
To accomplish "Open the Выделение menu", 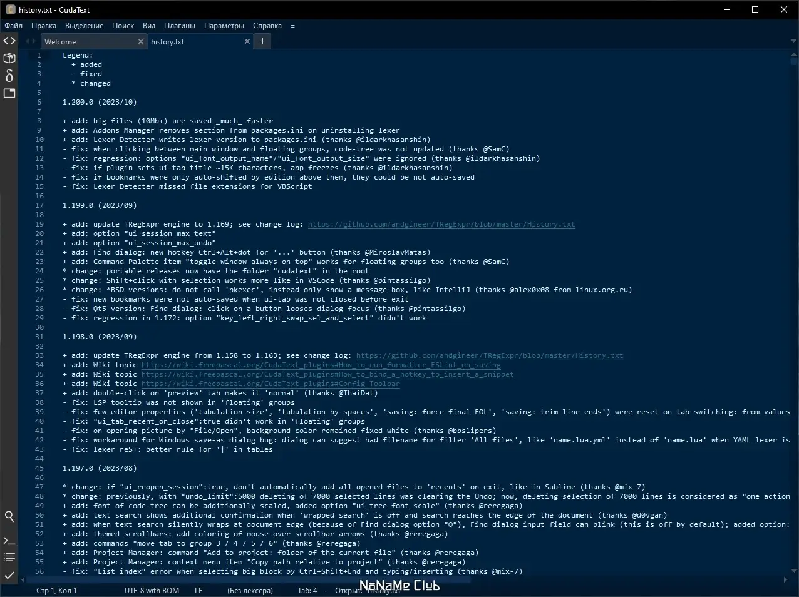I will coord(85,26).
